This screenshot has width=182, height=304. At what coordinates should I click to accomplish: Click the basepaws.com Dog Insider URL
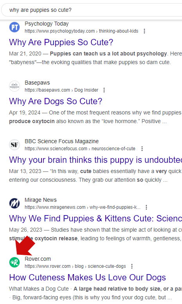tap(61, 90)
